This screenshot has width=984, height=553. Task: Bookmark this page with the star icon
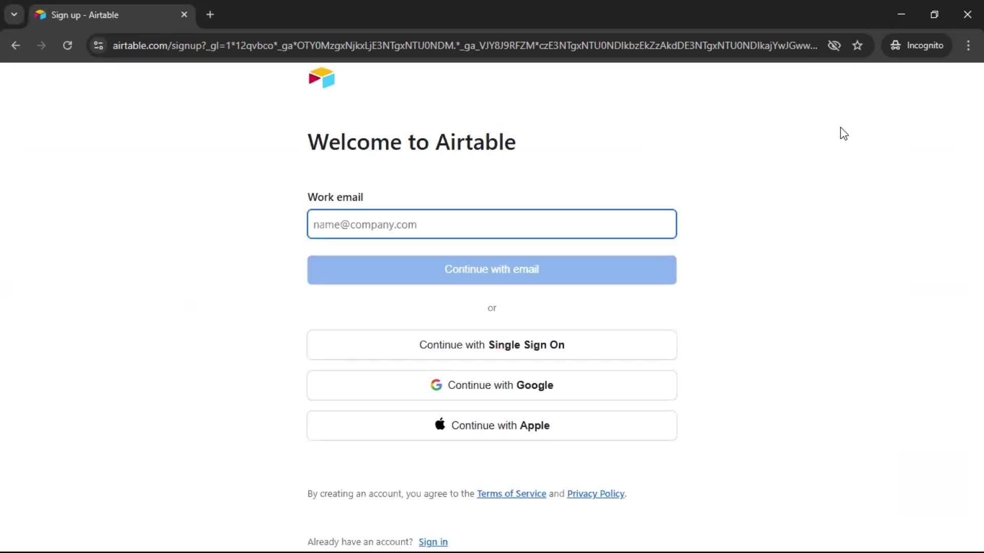(857, 45)
